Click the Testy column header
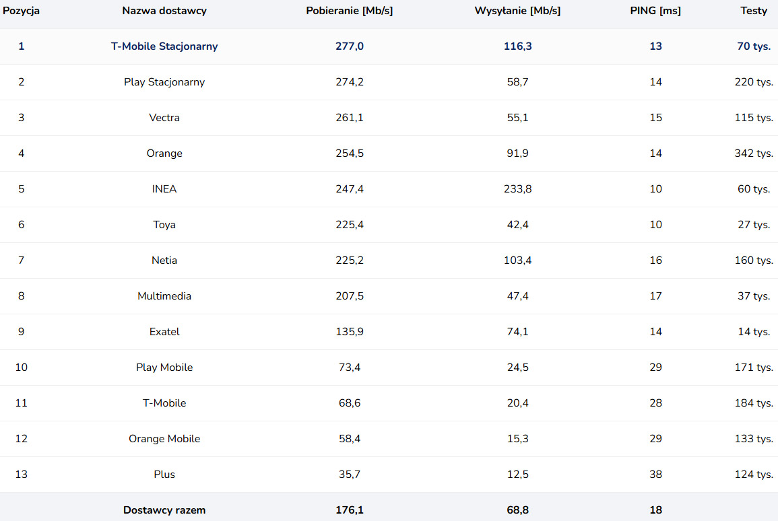Image resolution: width=778 pixels, height=521 pixels. pos(754,11)
